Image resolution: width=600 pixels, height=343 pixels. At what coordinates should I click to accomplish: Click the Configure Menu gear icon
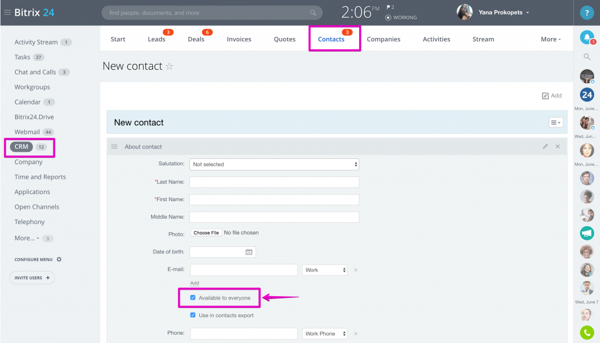click(59, 259)
